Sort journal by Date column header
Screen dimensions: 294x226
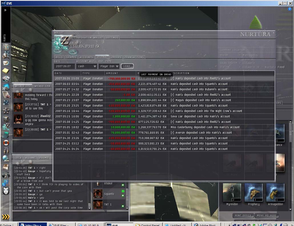coord(67,73)
